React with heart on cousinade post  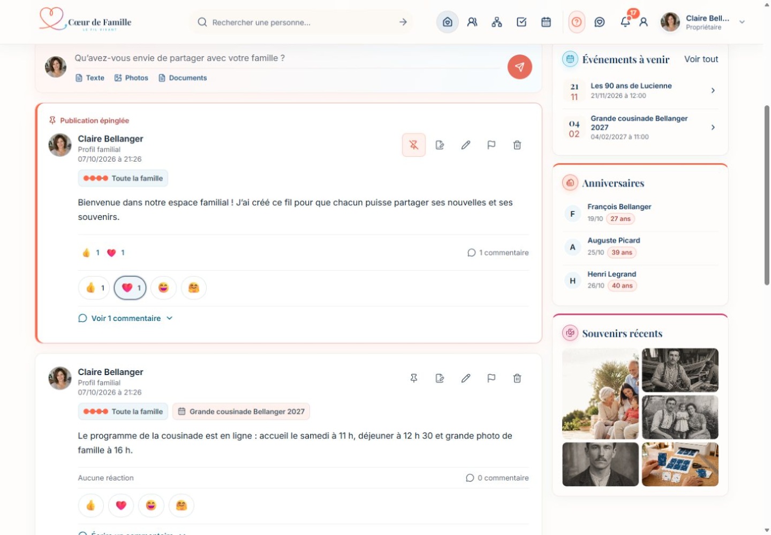click(x=121, y=505)
